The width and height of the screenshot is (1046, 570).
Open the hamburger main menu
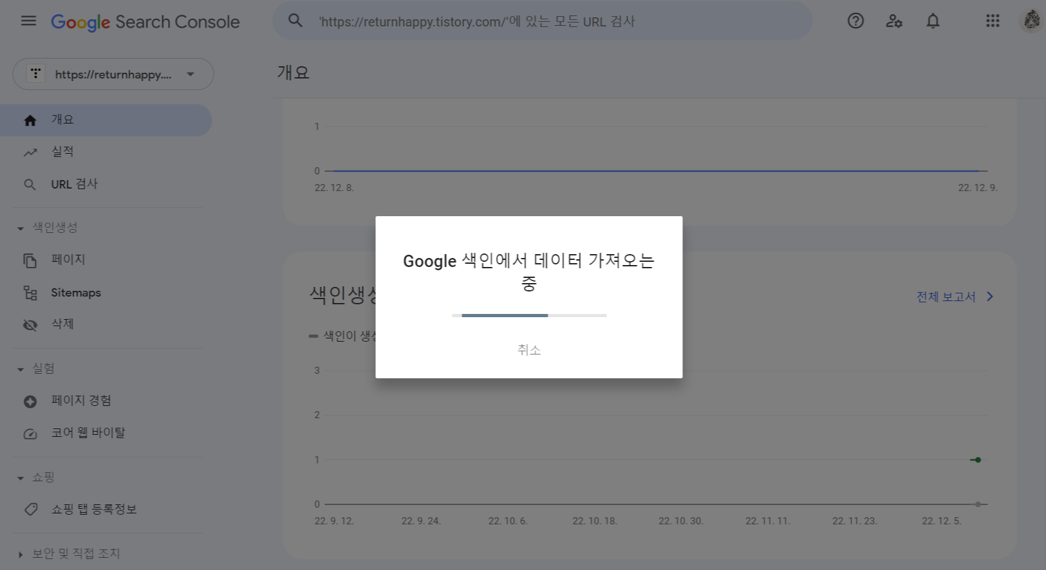pos(28,21)
